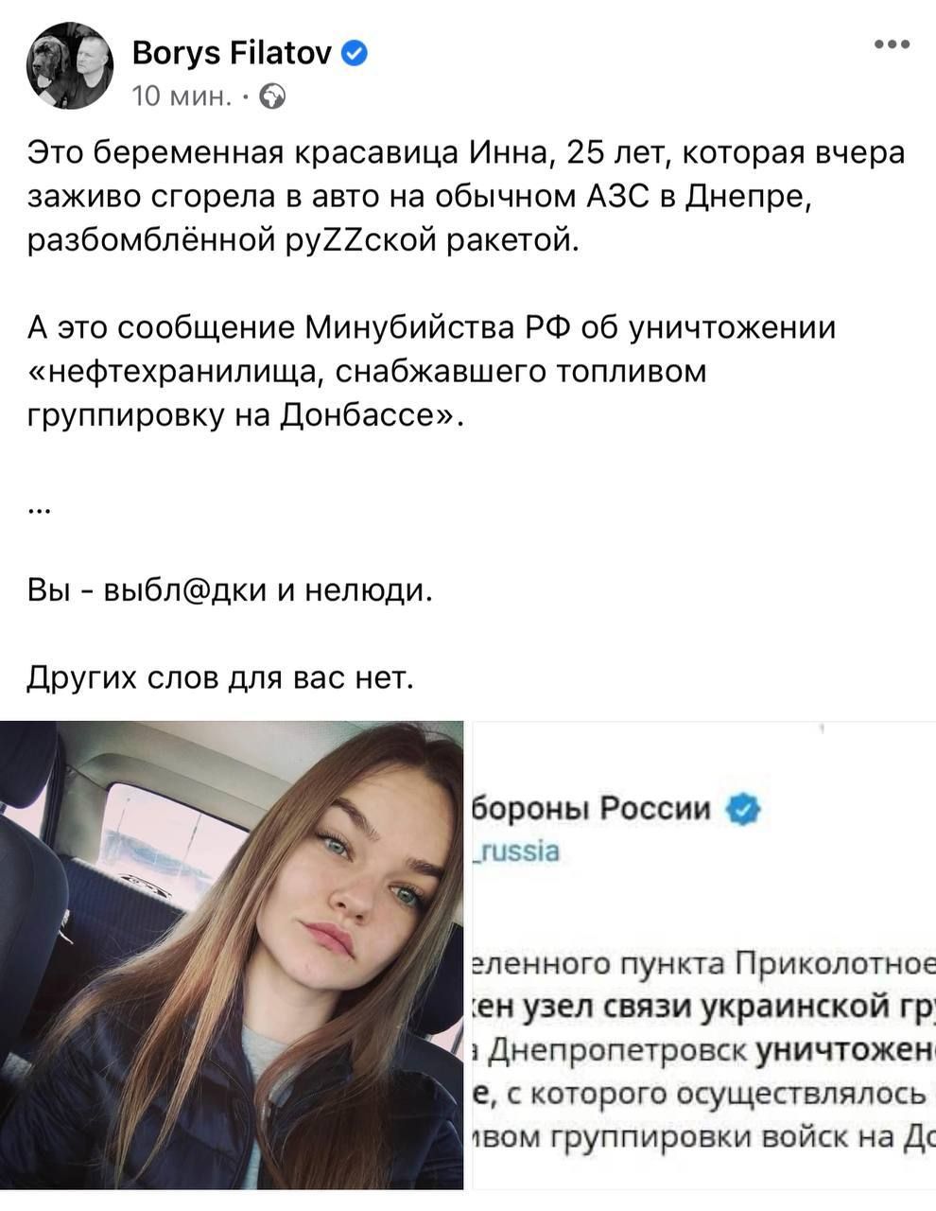
Task: Click the line "Вы - выбл@дки и нелюди."
Action: click(230, 590)
